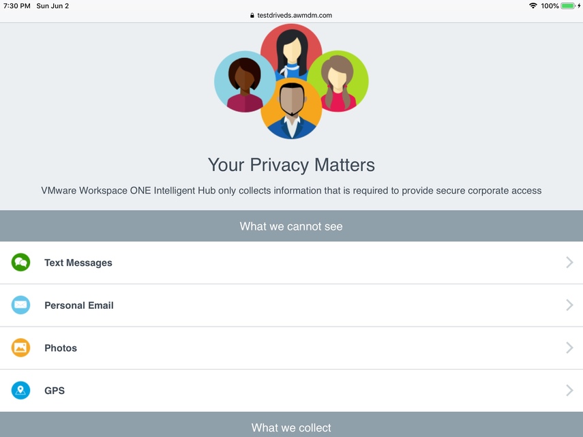583x437 pixels.
Task: Click the orange Photos picture icon
Action: (x=20, y=348)
